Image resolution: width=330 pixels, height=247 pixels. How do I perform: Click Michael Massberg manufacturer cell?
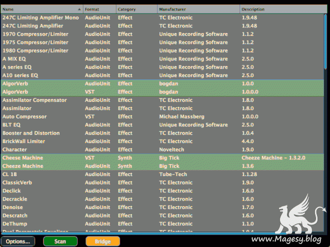tap(181, 116)
